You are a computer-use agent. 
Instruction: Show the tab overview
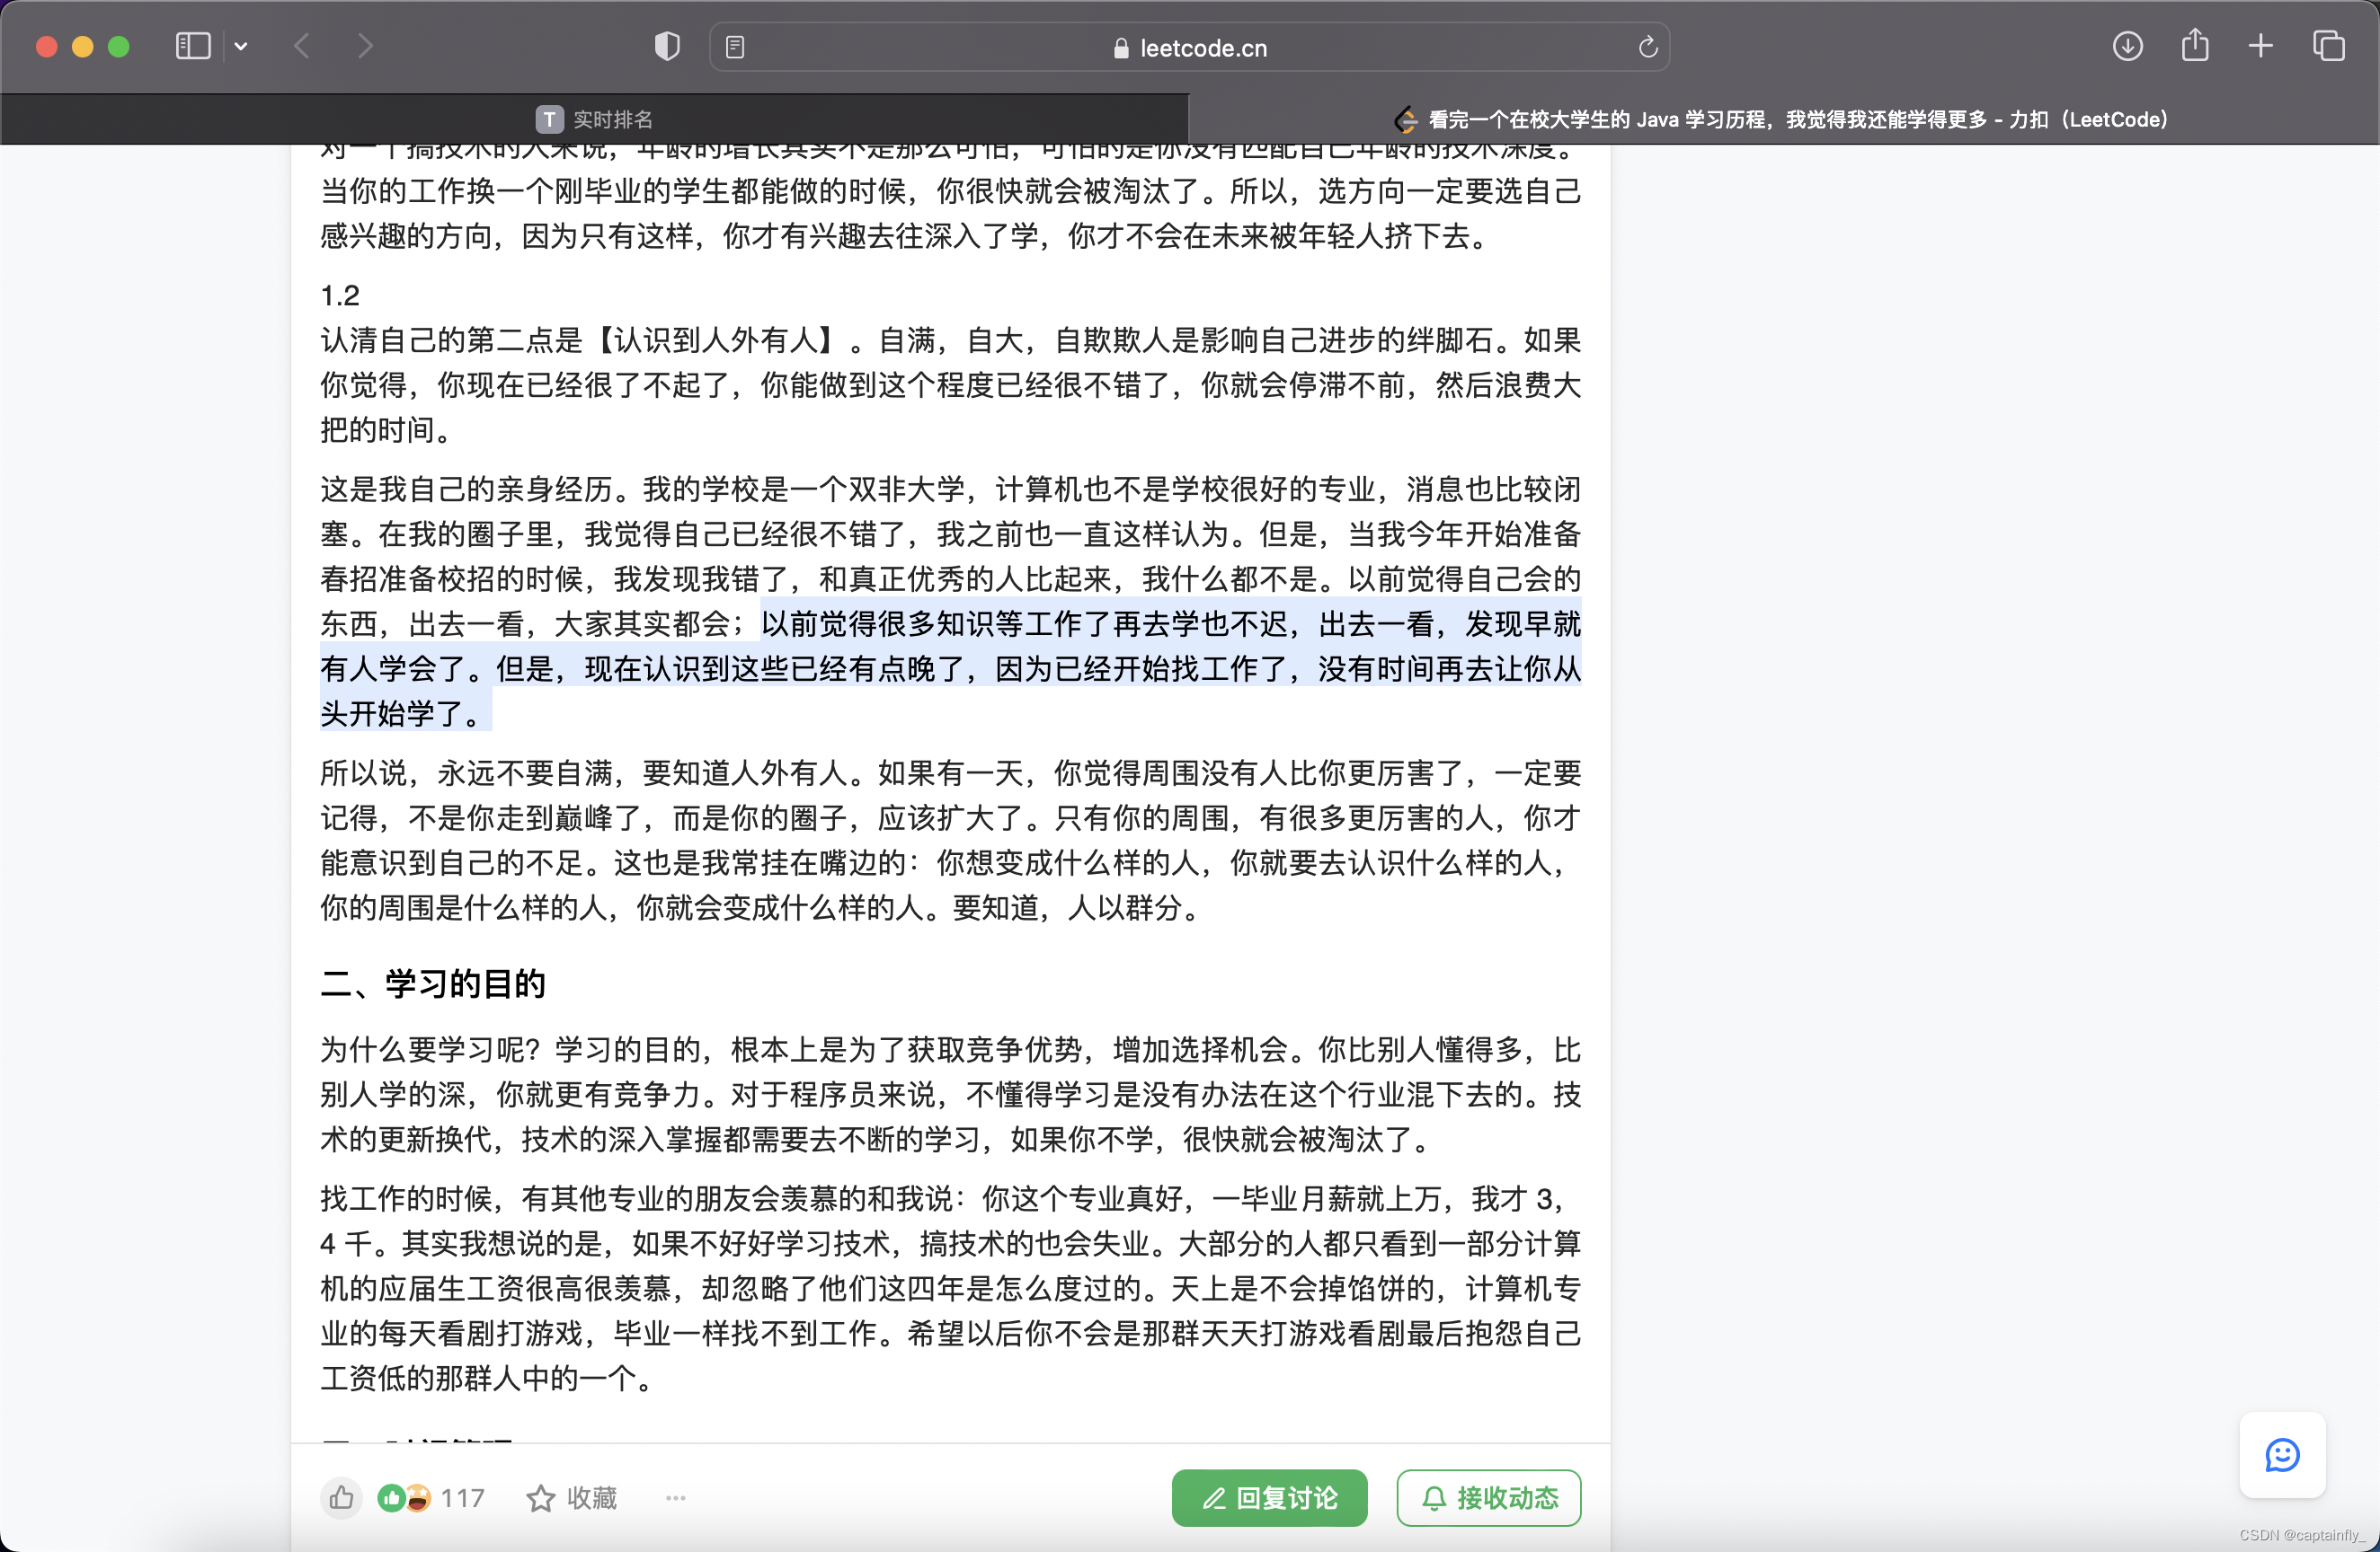[x=2328, y=46]
